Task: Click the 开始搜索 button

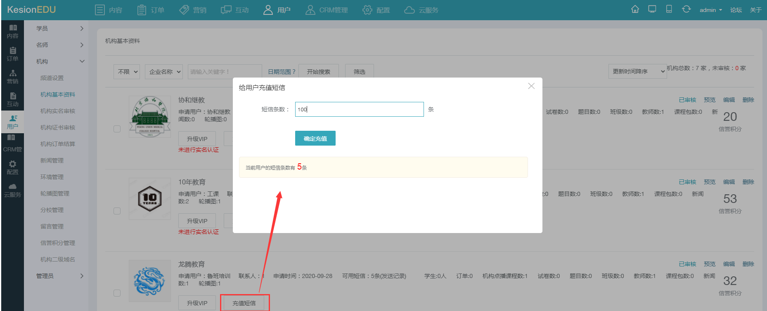Action: pyautogui.click(x=318, y=72)
